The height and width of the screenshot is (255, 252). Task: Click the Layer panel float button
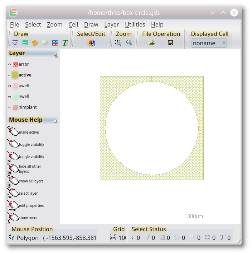click(57, 57)
